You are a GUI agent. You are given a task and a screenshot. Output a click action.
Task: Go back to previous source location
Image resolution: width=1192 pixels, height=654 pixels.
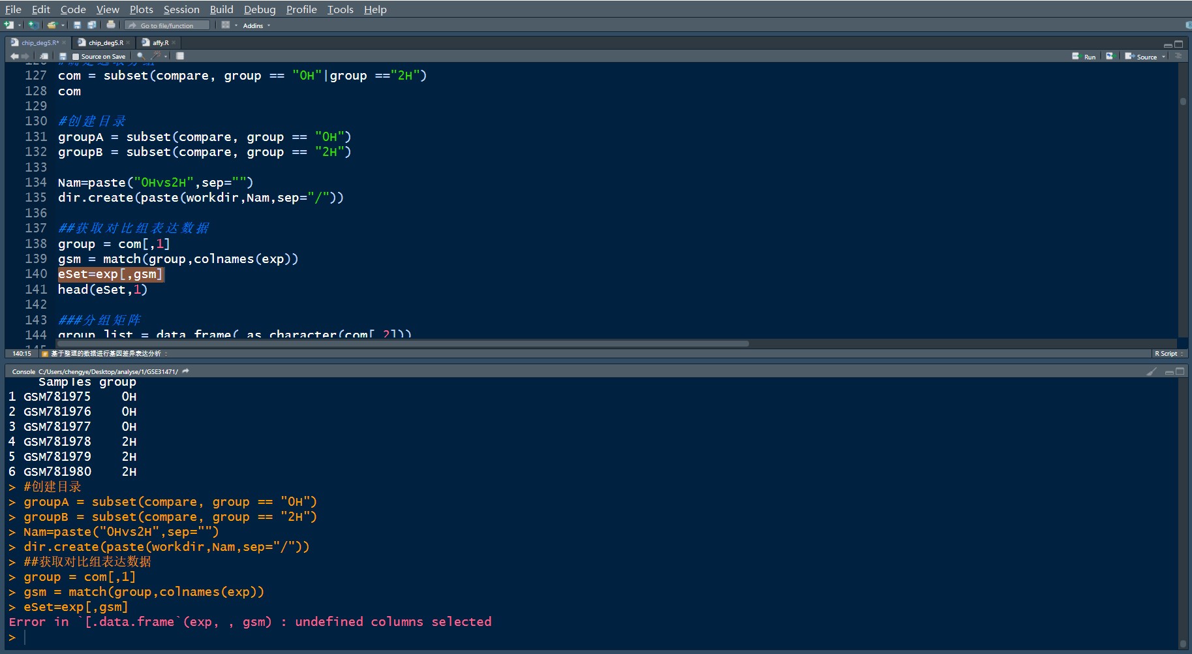14,56
